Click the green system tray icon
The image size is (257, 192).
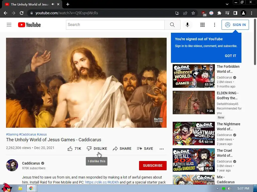[x=224, y=188]
